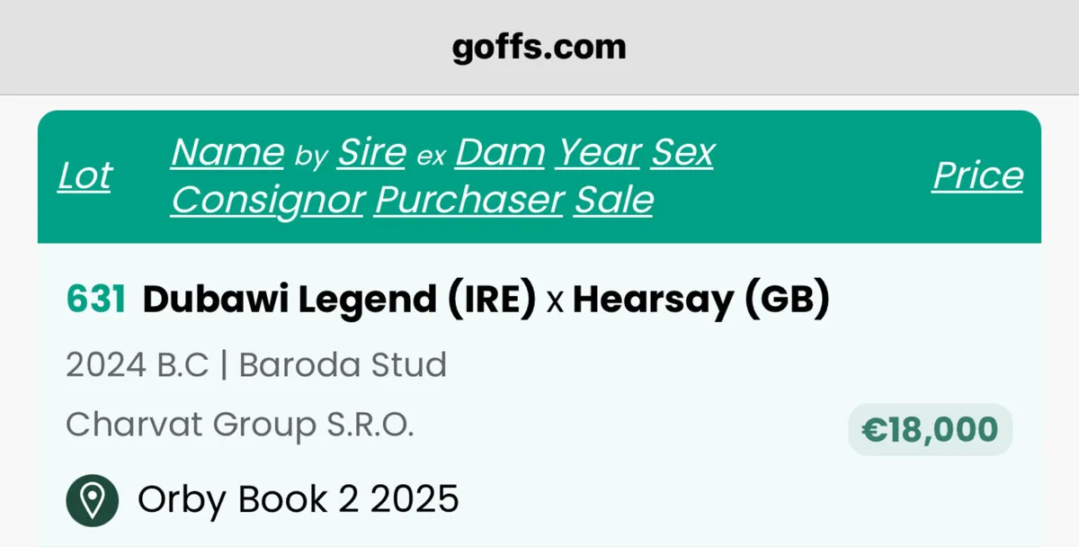This screenshot has width=1079, height=547.
Task: Click the Baroda Stud consignor text
Action: pyautogui.click(x=342, y=364)
